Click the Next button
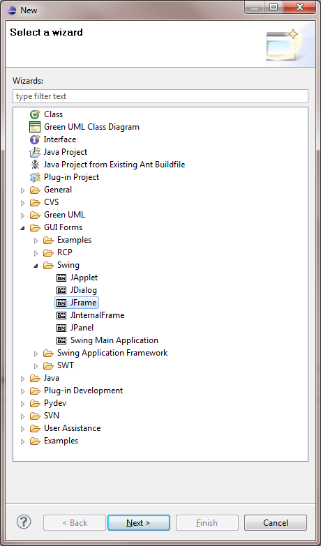This screenshot has width=321, height=546. [x=139, y=523]
